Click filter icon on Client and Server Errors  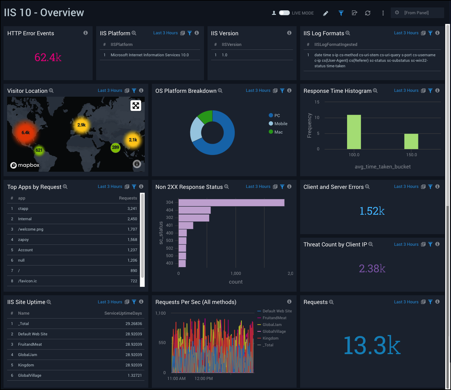pyautogui.click(x=430, y=187)
